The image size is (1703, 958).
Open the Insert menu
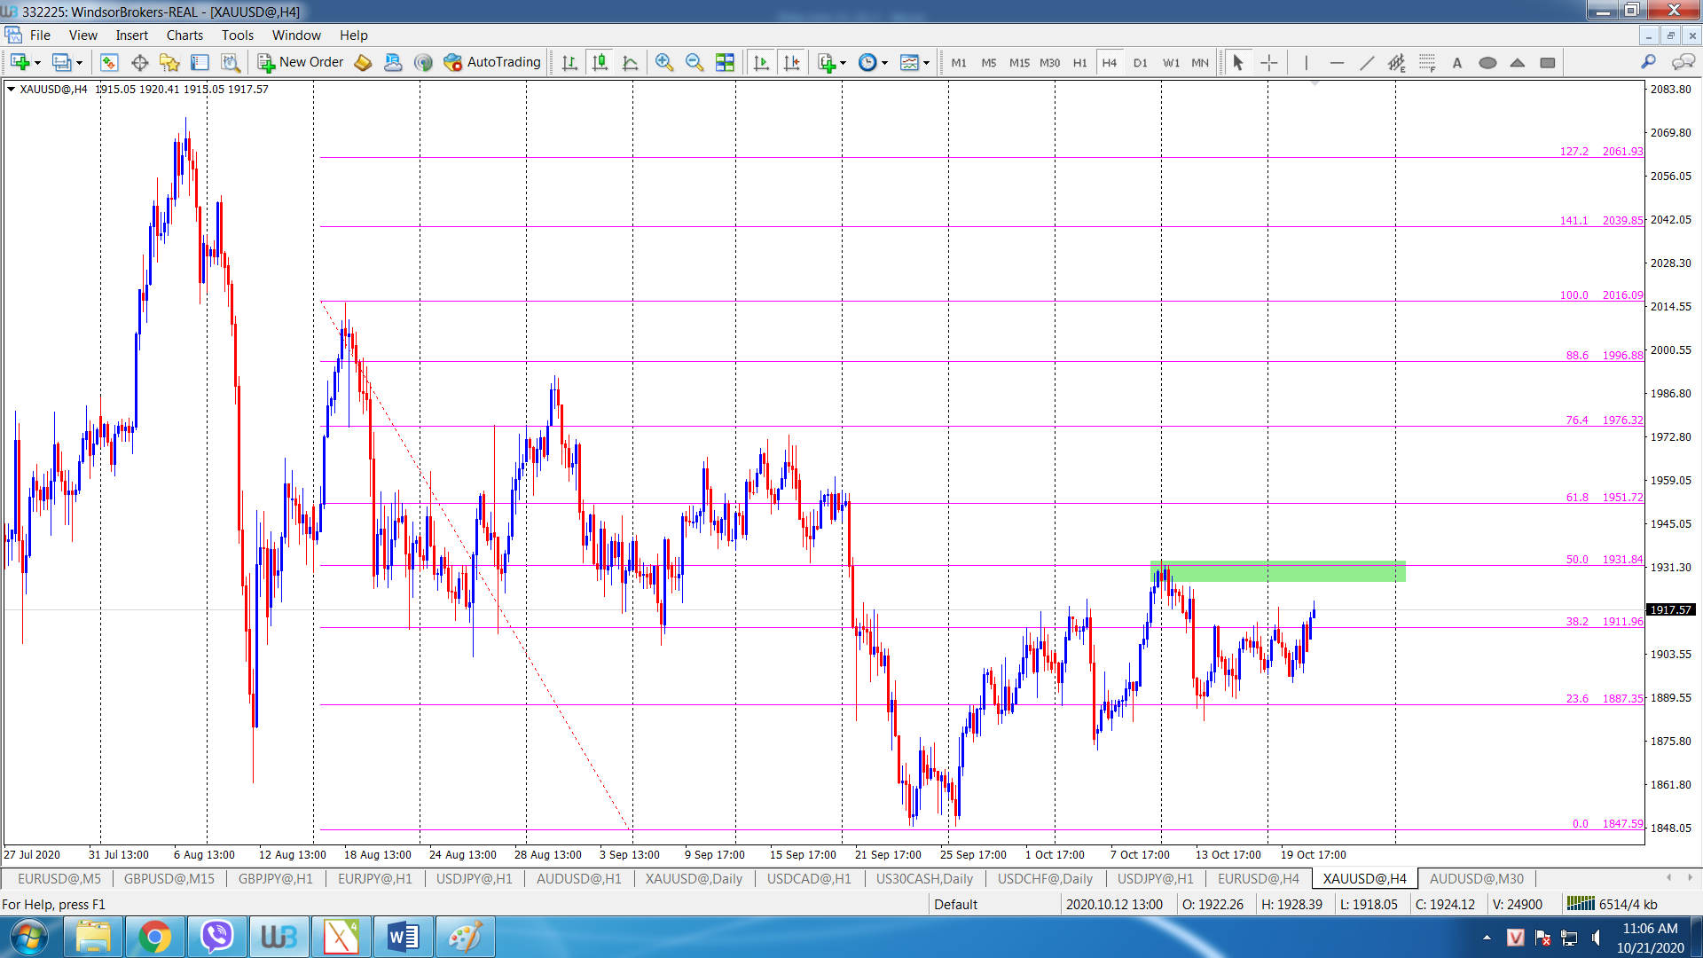[131, 35]
